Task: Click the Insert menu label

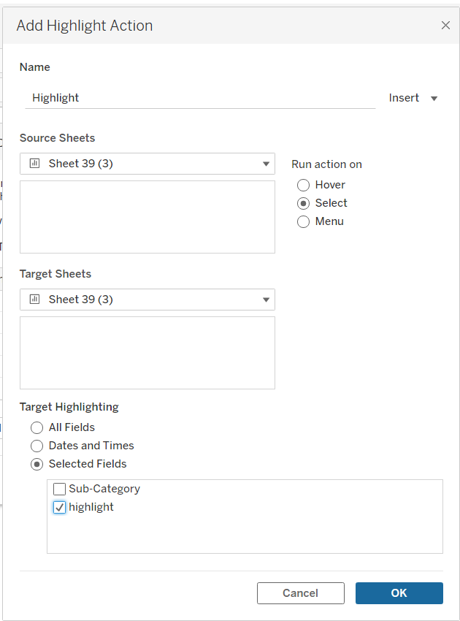Action: pyautogui.click(x=404, y=98)
